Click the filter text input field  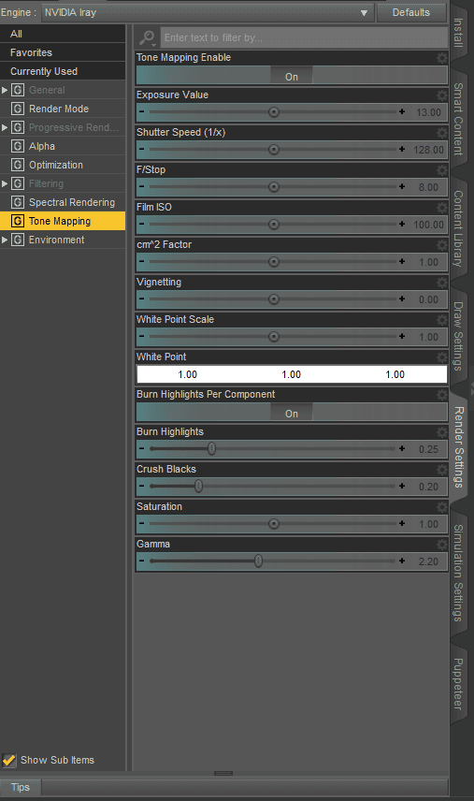pos(304,37)
